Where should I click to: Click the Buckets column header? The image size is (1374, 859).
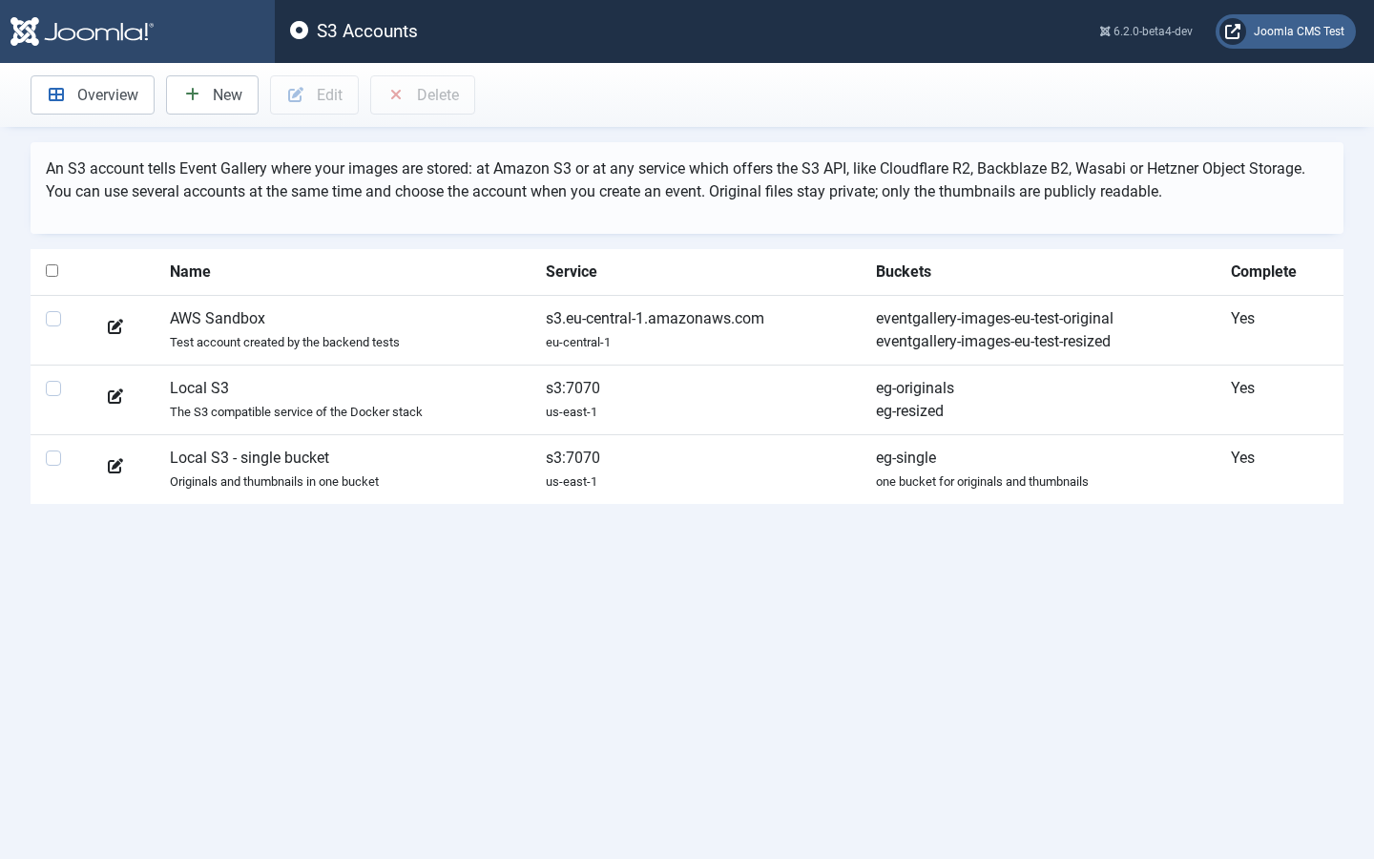904,271
